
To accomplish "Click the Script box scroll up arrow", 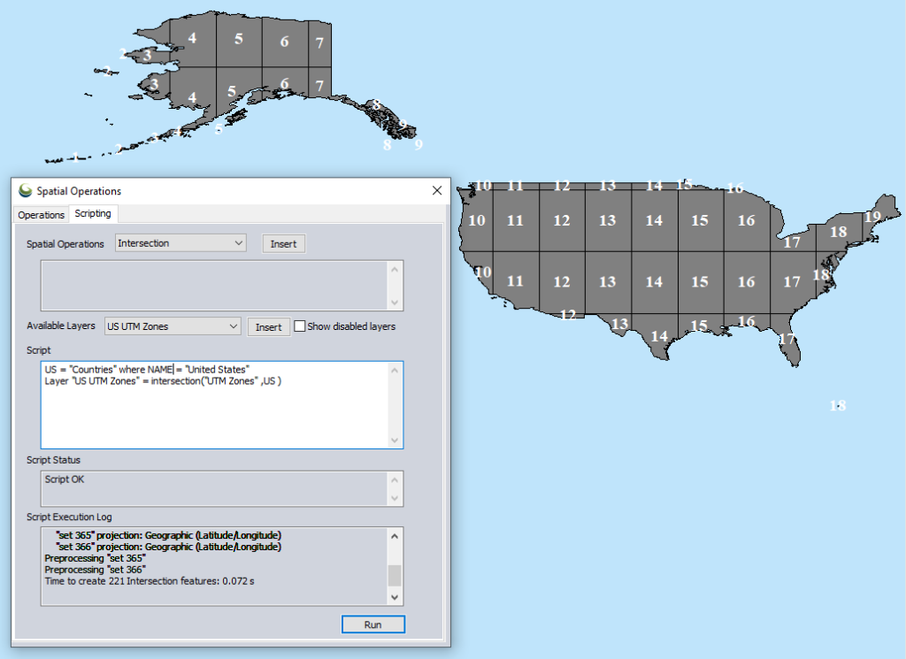I will [x=395, y=371].
